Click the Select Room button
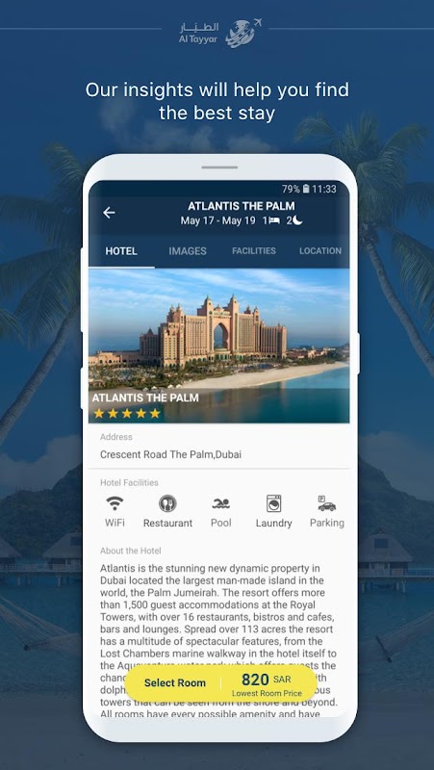The width and height of the screenshot is (434, 770). coord(175,682)
